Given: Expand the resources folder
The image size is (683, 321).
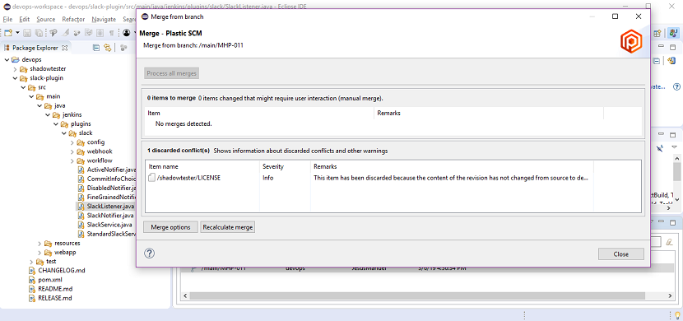Looking at the screenshot, I should (39, 243).
